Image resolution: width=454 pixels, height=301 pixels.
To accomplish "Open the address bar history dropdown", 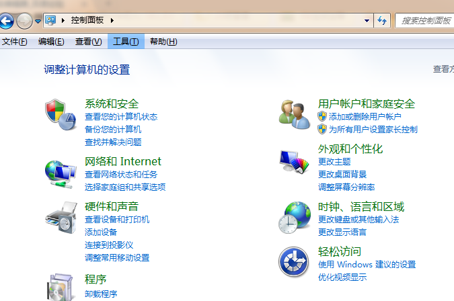I will [x=367, y=21].
